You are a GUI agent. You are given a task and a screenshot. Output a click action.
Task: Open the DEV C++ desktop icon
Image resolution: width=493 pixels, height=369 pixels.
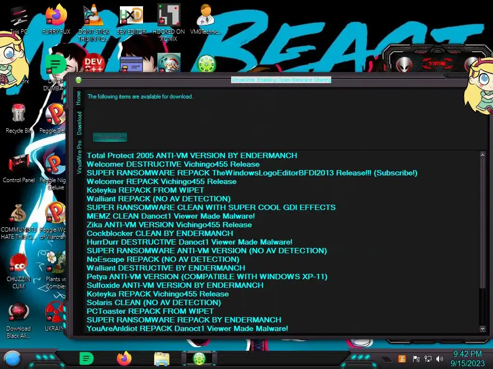tap(93, 63)
